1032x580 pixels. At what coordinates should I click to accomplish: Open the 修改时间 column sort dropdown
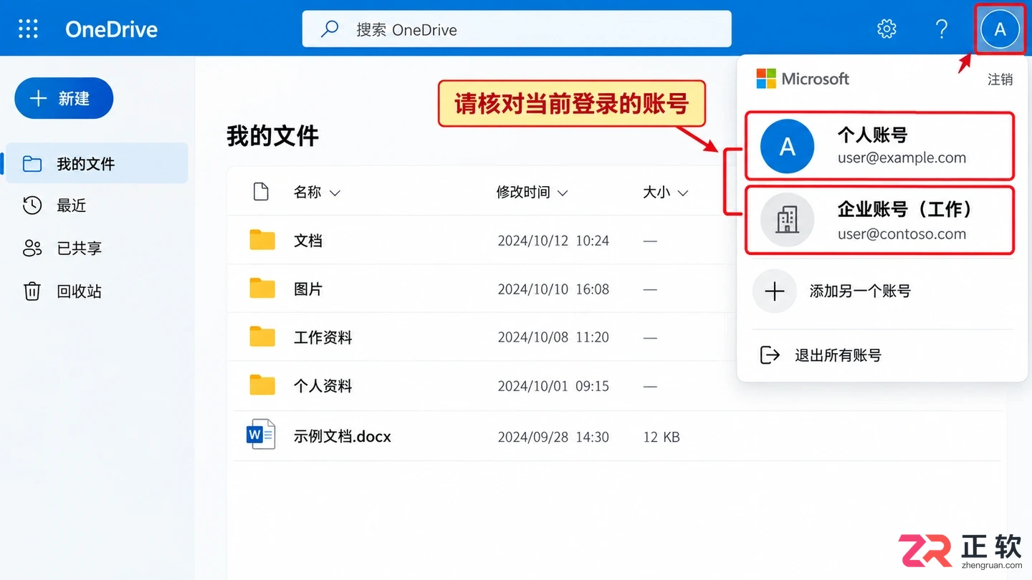(532, 192)
